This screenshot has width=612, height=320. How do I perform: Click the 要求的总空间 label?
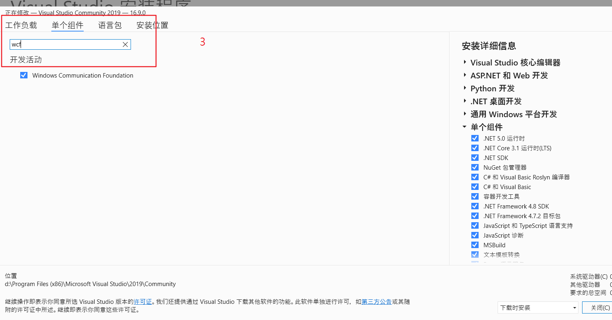(x=588, y=293)
